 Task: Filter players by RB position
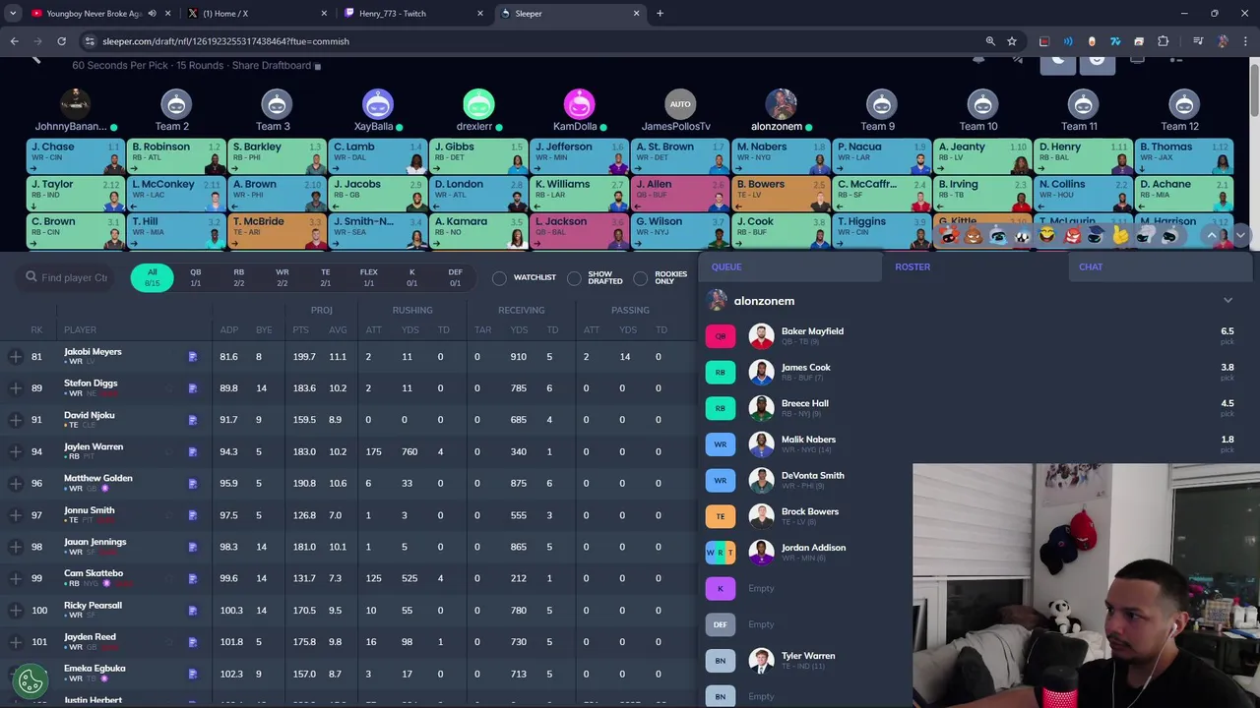tap(238, 277)
